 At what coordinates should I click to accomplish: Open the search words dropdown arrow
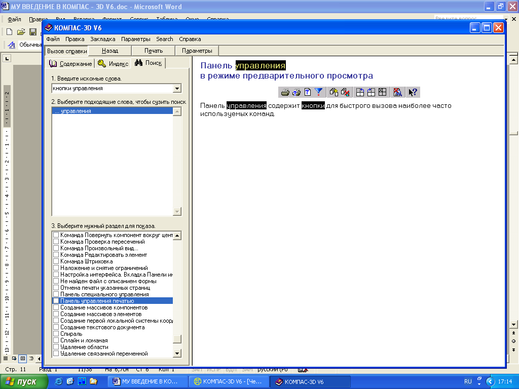177,88
